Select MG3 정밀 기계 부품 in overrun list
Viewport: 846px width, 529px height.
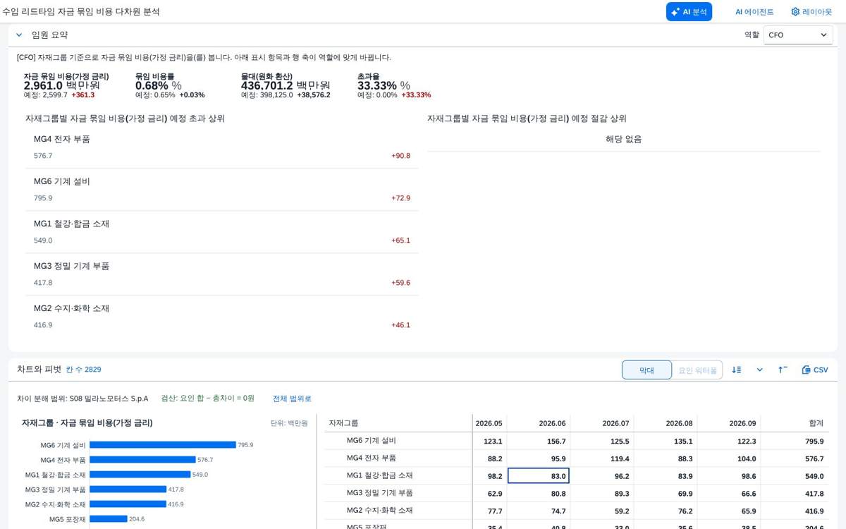[x=222, y=274]
